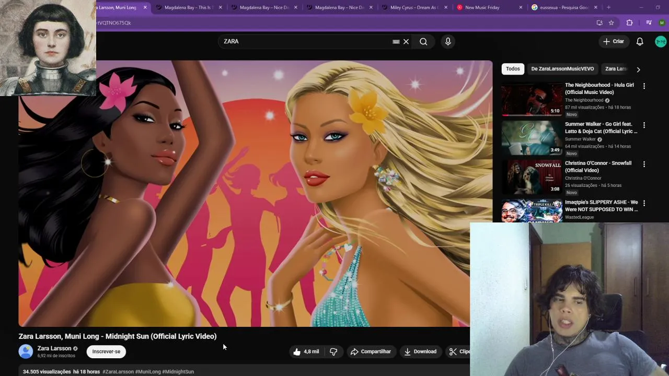Open the #MuniLong hashtag link
Image resolution: width=669 pixels, height=376 pixels.
[x=148, y=372]
